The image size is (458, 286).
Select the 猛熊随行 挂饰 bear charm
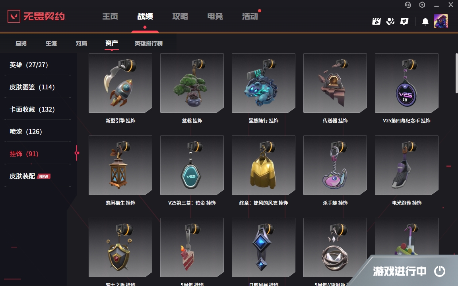264,83
